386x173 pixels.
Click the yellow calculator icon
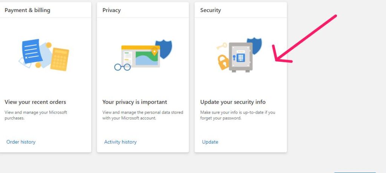coord(60,59)
